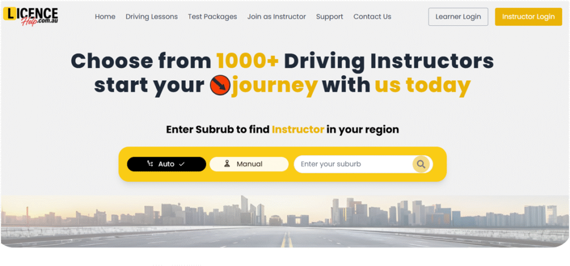The height and width of the screenshot is (266, 570).
Task: Click the gear shift icon on Auto button
Action: pyautogui.click(x=150, y=164)
